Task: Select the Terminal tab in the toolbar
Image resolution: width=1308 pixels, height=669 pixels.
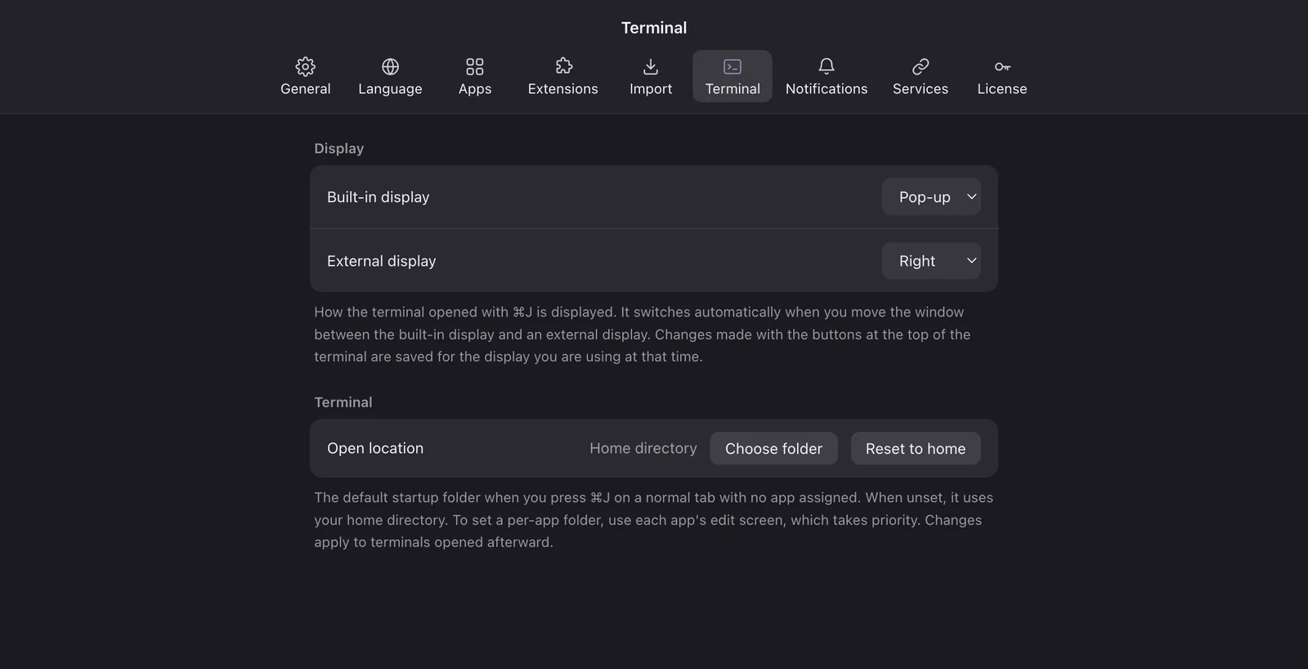Action: tap(732, 76)
